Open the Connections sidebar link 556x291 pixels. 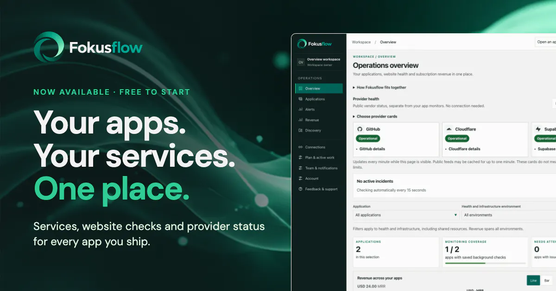click(x=319, y=147)
